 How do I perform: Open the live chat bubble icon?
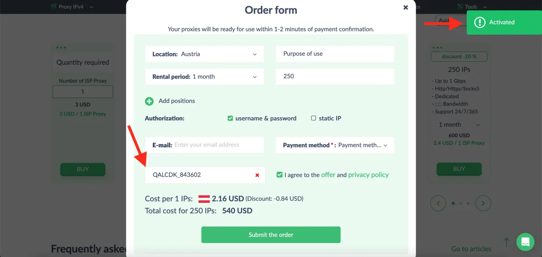click(525, 242)
